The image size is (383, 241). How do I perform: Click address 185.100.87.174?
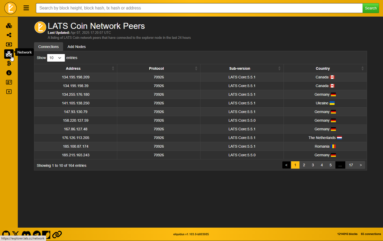coord(76,146)
